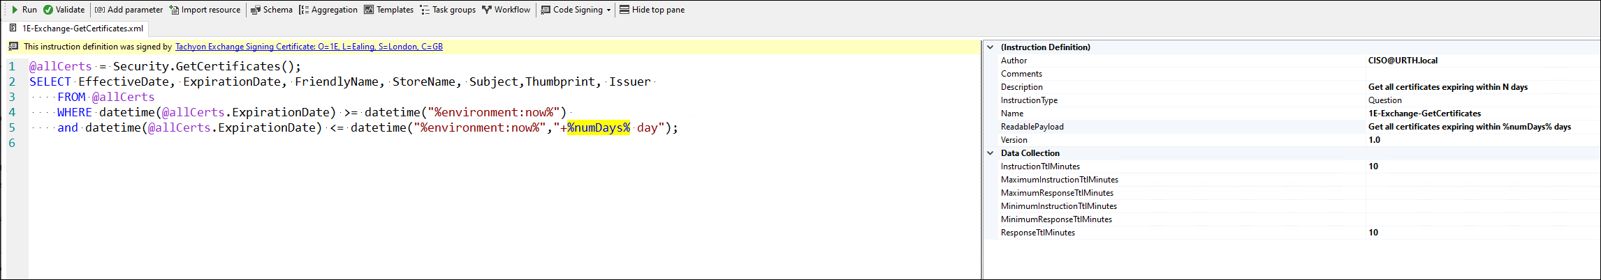This screenshot has width=1601, height=280.
Task: Click the Import resource icon
Action: 174,10
